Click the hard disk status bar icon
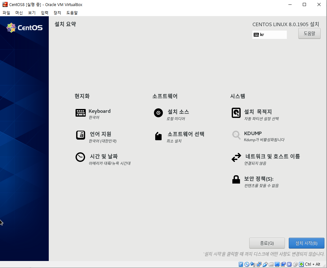 (x=241, y=264)
